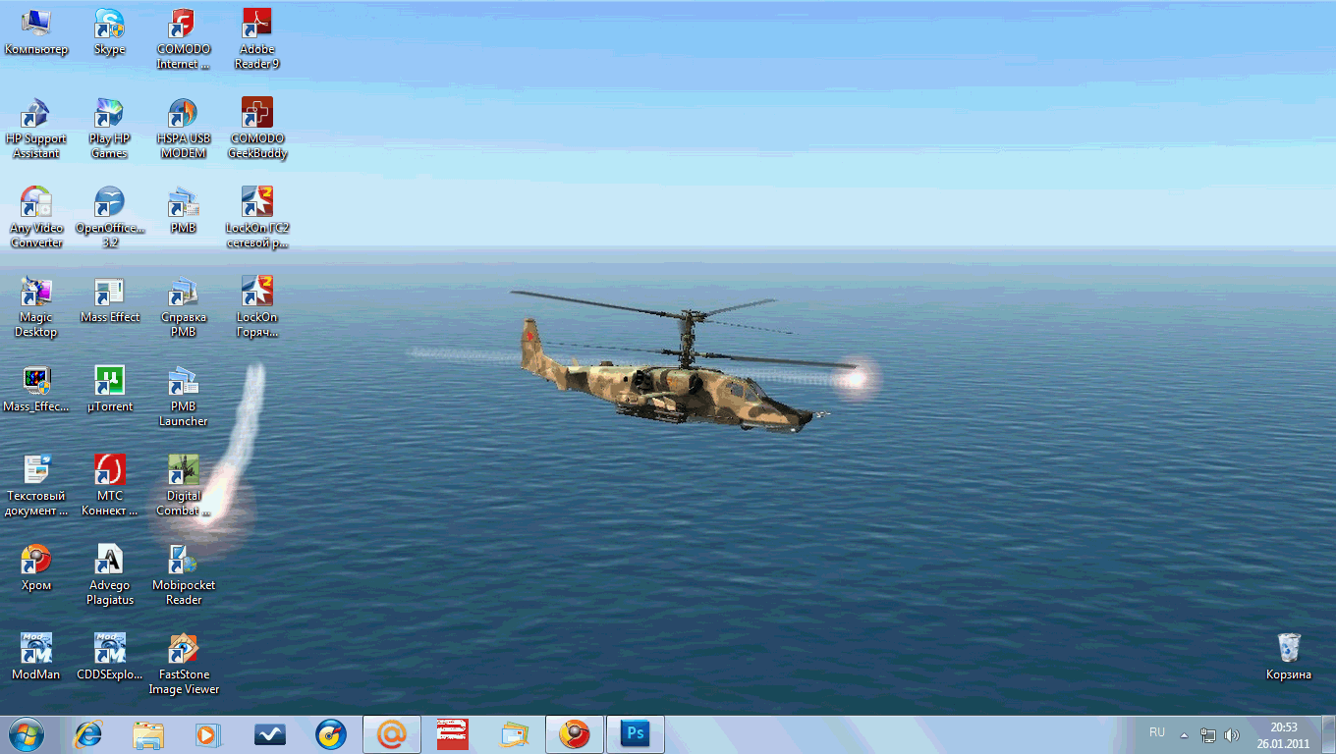This screenshot has height=754, width=1336.
Task: Show hidden tray icons arrow
Action: 1184,734
